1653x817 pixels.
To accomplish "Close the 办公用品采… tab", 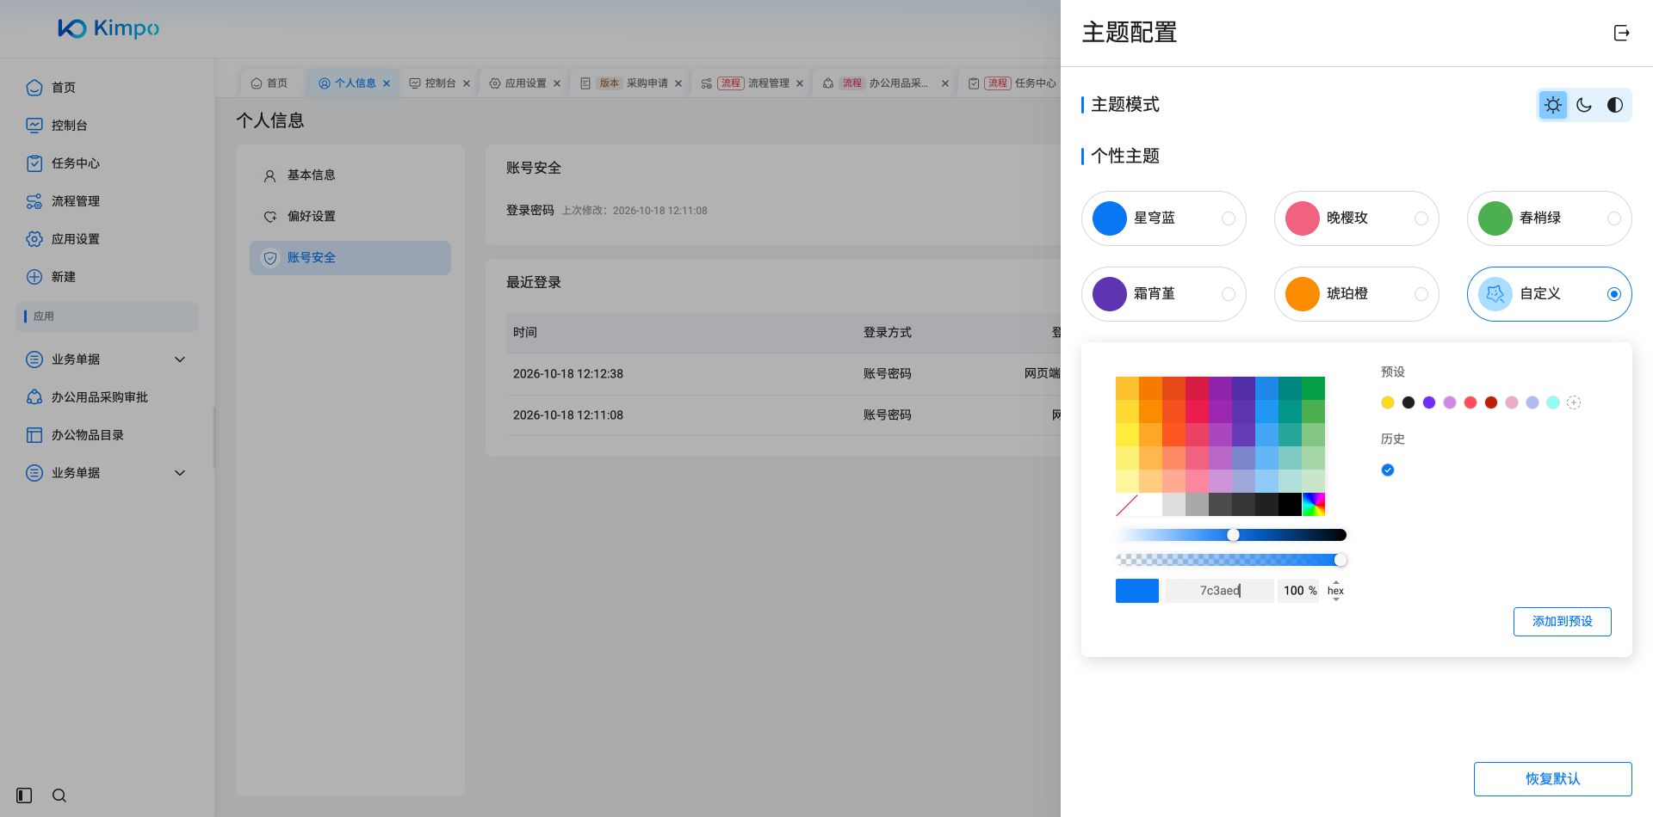I will point(945,83).
